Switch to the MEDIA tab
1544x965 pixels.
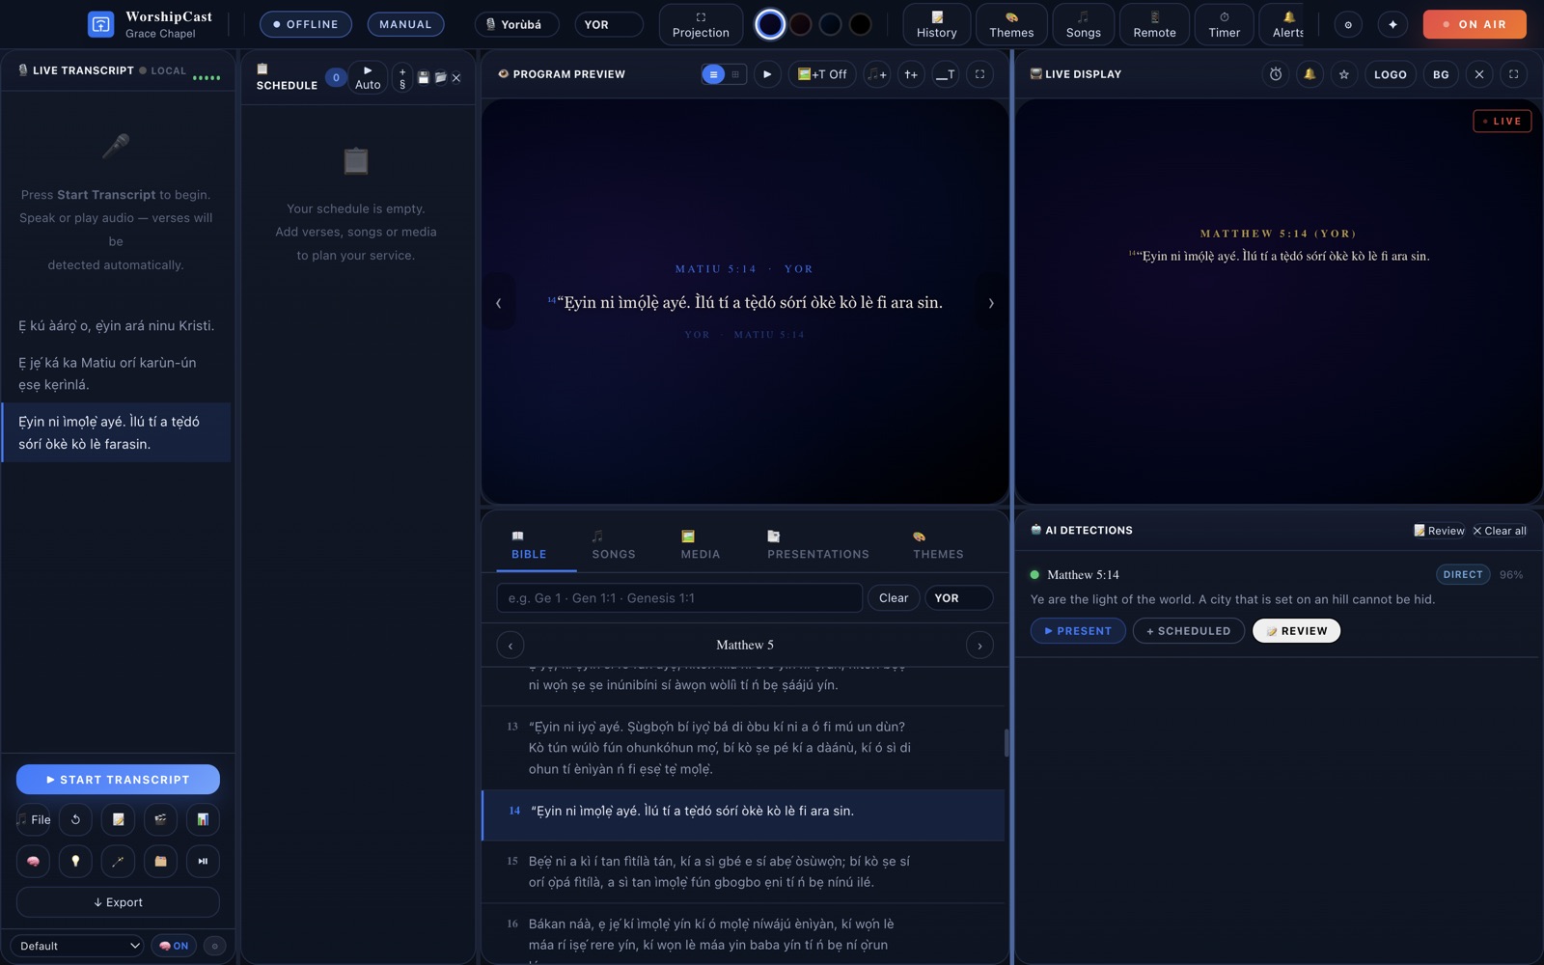coord(700,545)
